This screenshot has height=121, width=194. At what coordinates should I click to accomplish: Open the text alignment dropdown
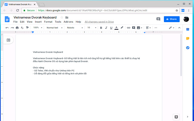coord(148,28)
